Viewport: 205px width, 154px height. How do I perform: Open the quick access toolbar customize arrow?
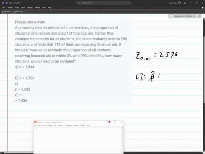click(x=26, y=12)
